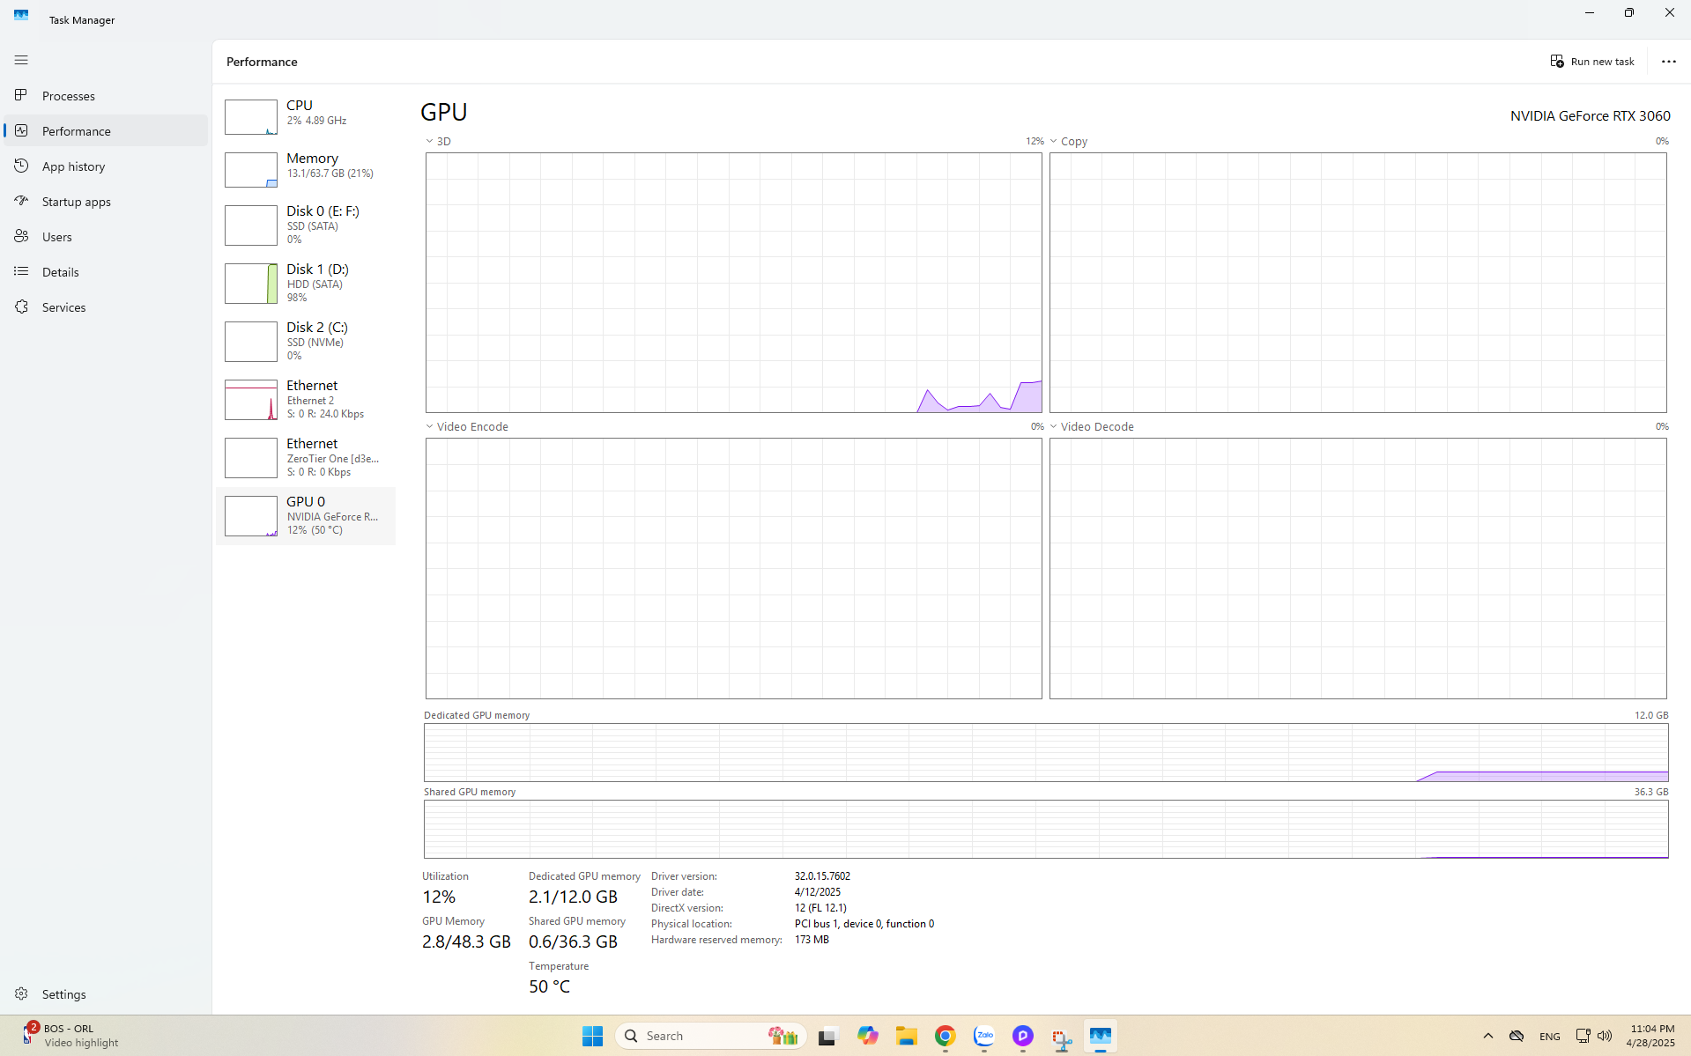Click the Copy engine graph
The height and width of the screenshot is (1056, 1691).
click(1358, 283)
